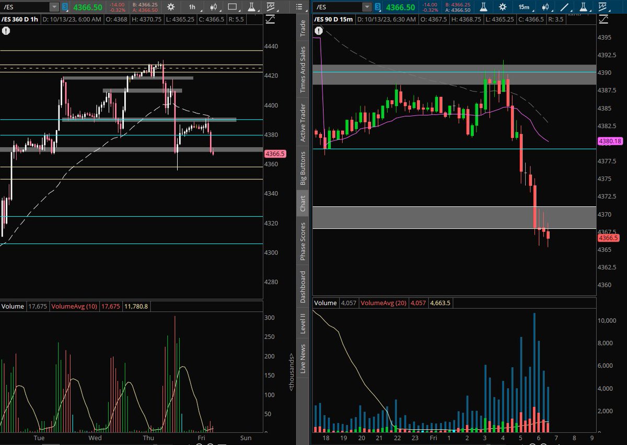
Task: Click 4366.50 last price in left toolbar
Action: [87, 7]
